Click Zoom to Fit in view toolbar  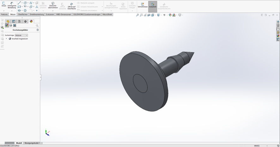pyautogui.click(x=137, y=15)
